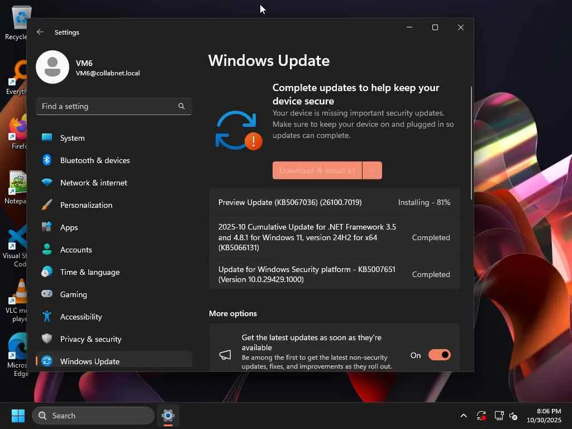Click the System monitor icon in sidebar
The height and width of the screenshot is (429, 572).
tap(47, 137)
